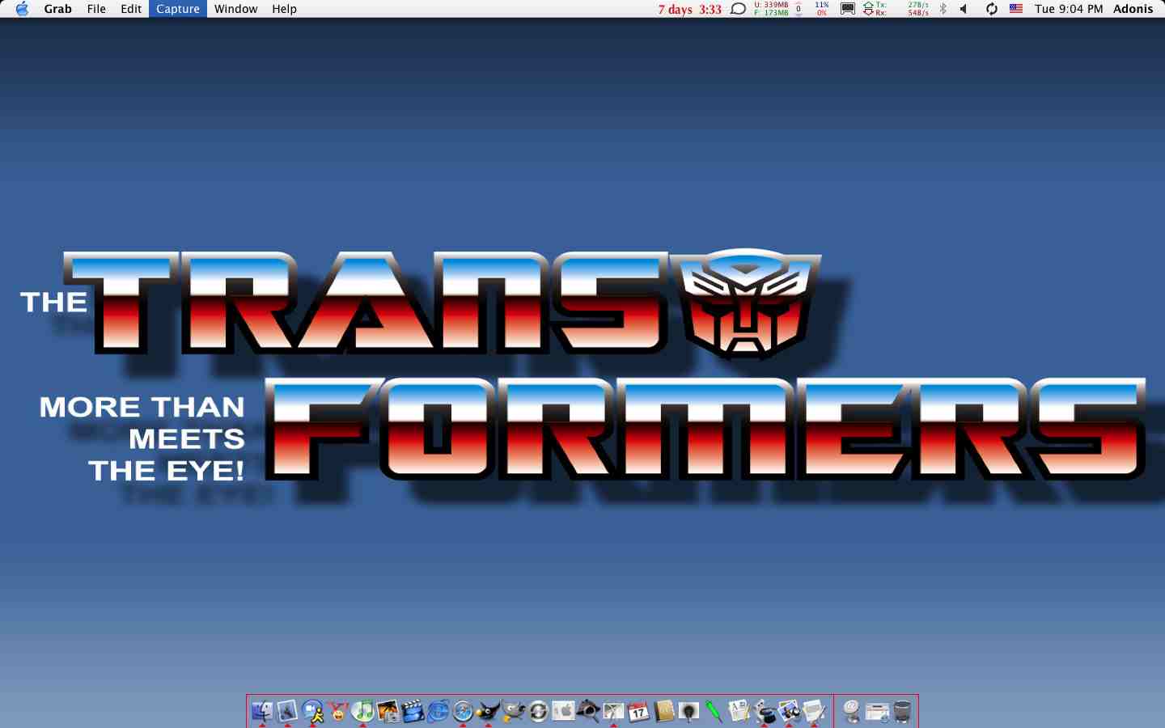Launch AOL Instant Messenger from the Dock
The width and height of the screenshot is (1165, 728).
312,711
